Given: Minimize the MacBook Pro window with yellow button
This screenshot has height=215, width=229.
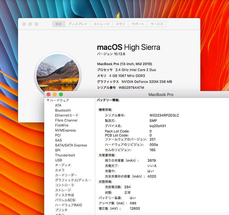Looking at the screenshot, I should coord(55,94).
